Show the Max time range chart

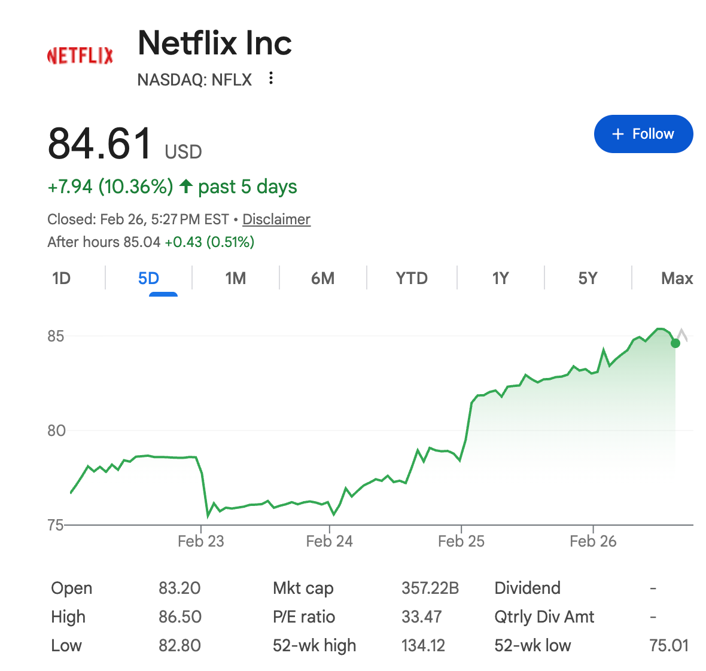click(x=677, y=279)
